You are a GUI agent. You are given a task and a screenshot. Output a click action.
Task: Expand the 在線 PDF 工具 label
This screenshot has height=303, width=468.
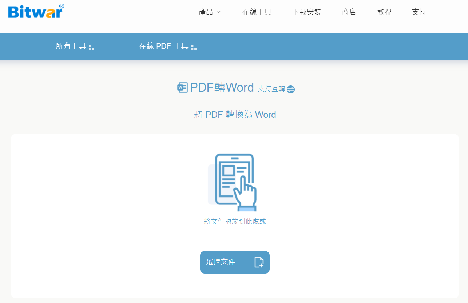click(x=164, y=46)
